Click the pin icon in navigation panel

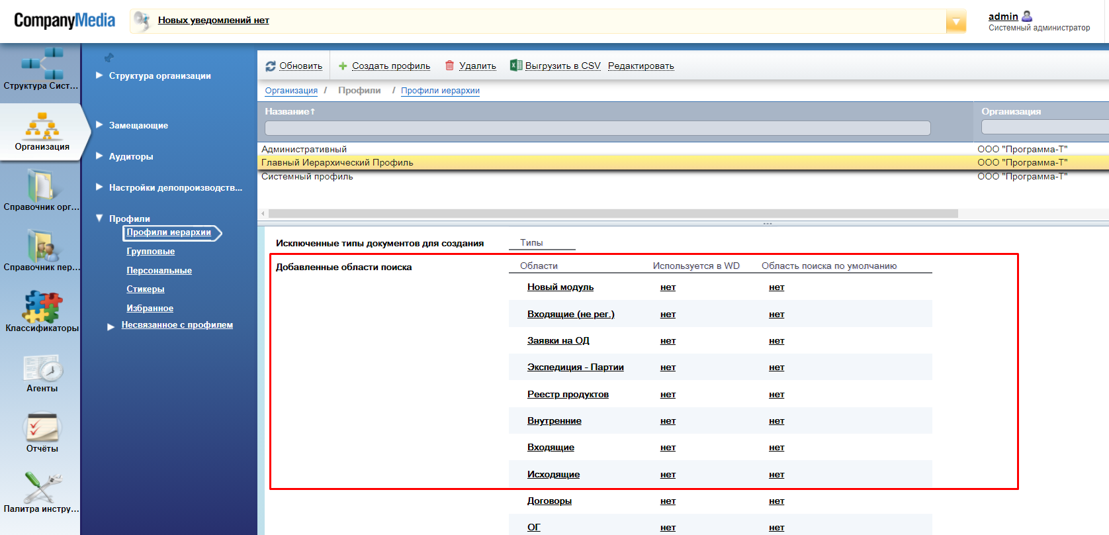[x=109, y=58]
